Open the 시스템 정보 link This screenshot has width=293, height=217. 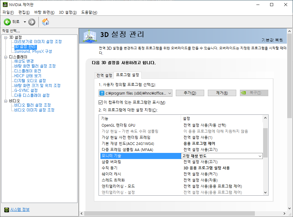[x=20, y=210]
